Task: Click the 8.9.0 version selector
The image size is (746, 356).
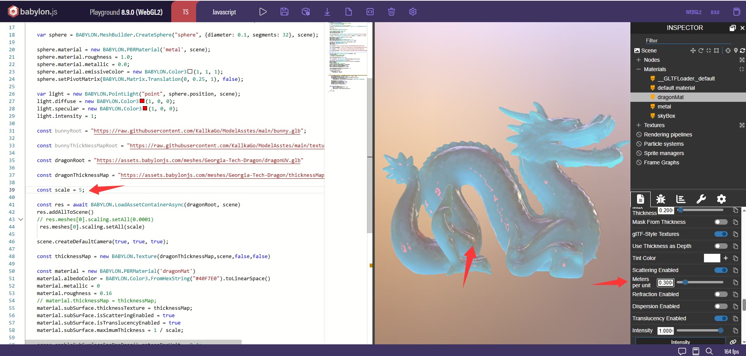Action: (715, 12)
